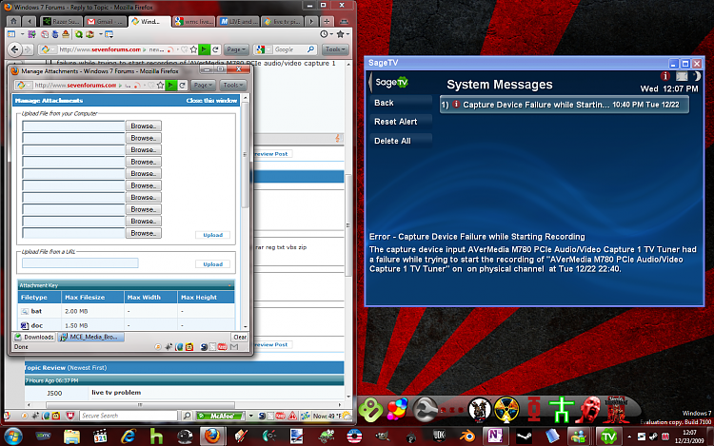Switch to live tv pi... tab
Viewport: 714px width, 446px height.
click(282, 21)
